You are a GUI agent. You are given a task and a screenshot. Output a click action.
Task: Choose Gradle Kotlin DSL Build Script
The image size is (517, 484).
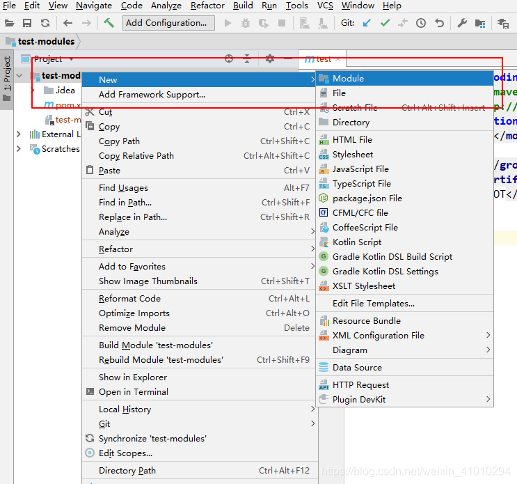click(404, 257)
